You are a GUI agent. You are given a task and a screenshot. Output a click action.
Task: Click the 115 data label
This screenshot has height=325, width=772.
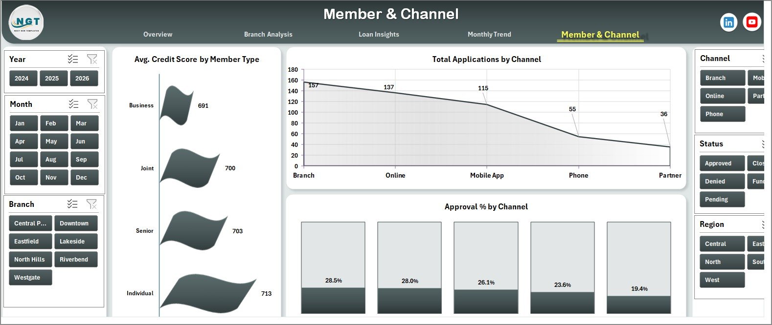click(x=483, y=88)
